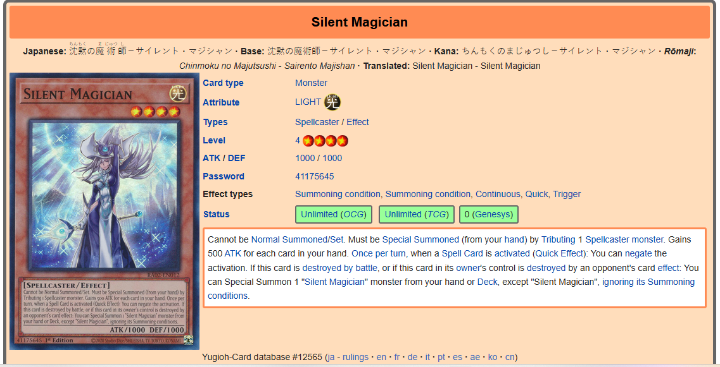
Task: Open the Spell Card link
Action: tap(462, 253)
